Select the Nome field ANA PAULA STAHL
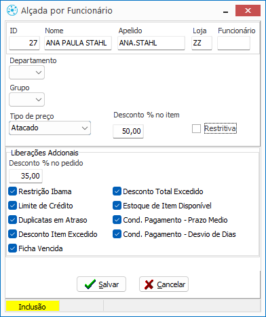Image resolution: width=266 pixels, height=317 pixels. [78, 43]
